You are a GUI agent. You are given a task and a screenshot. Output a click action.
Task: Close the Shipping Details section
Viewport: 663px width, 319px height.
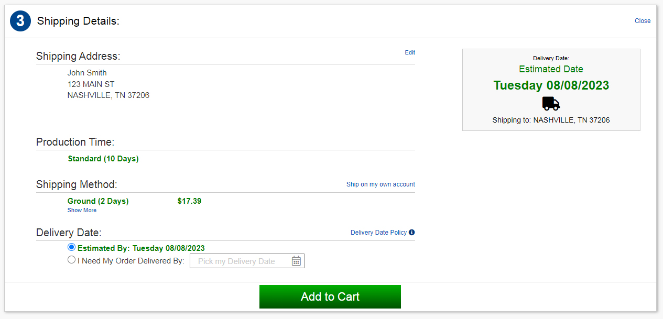tap(643, 21)
